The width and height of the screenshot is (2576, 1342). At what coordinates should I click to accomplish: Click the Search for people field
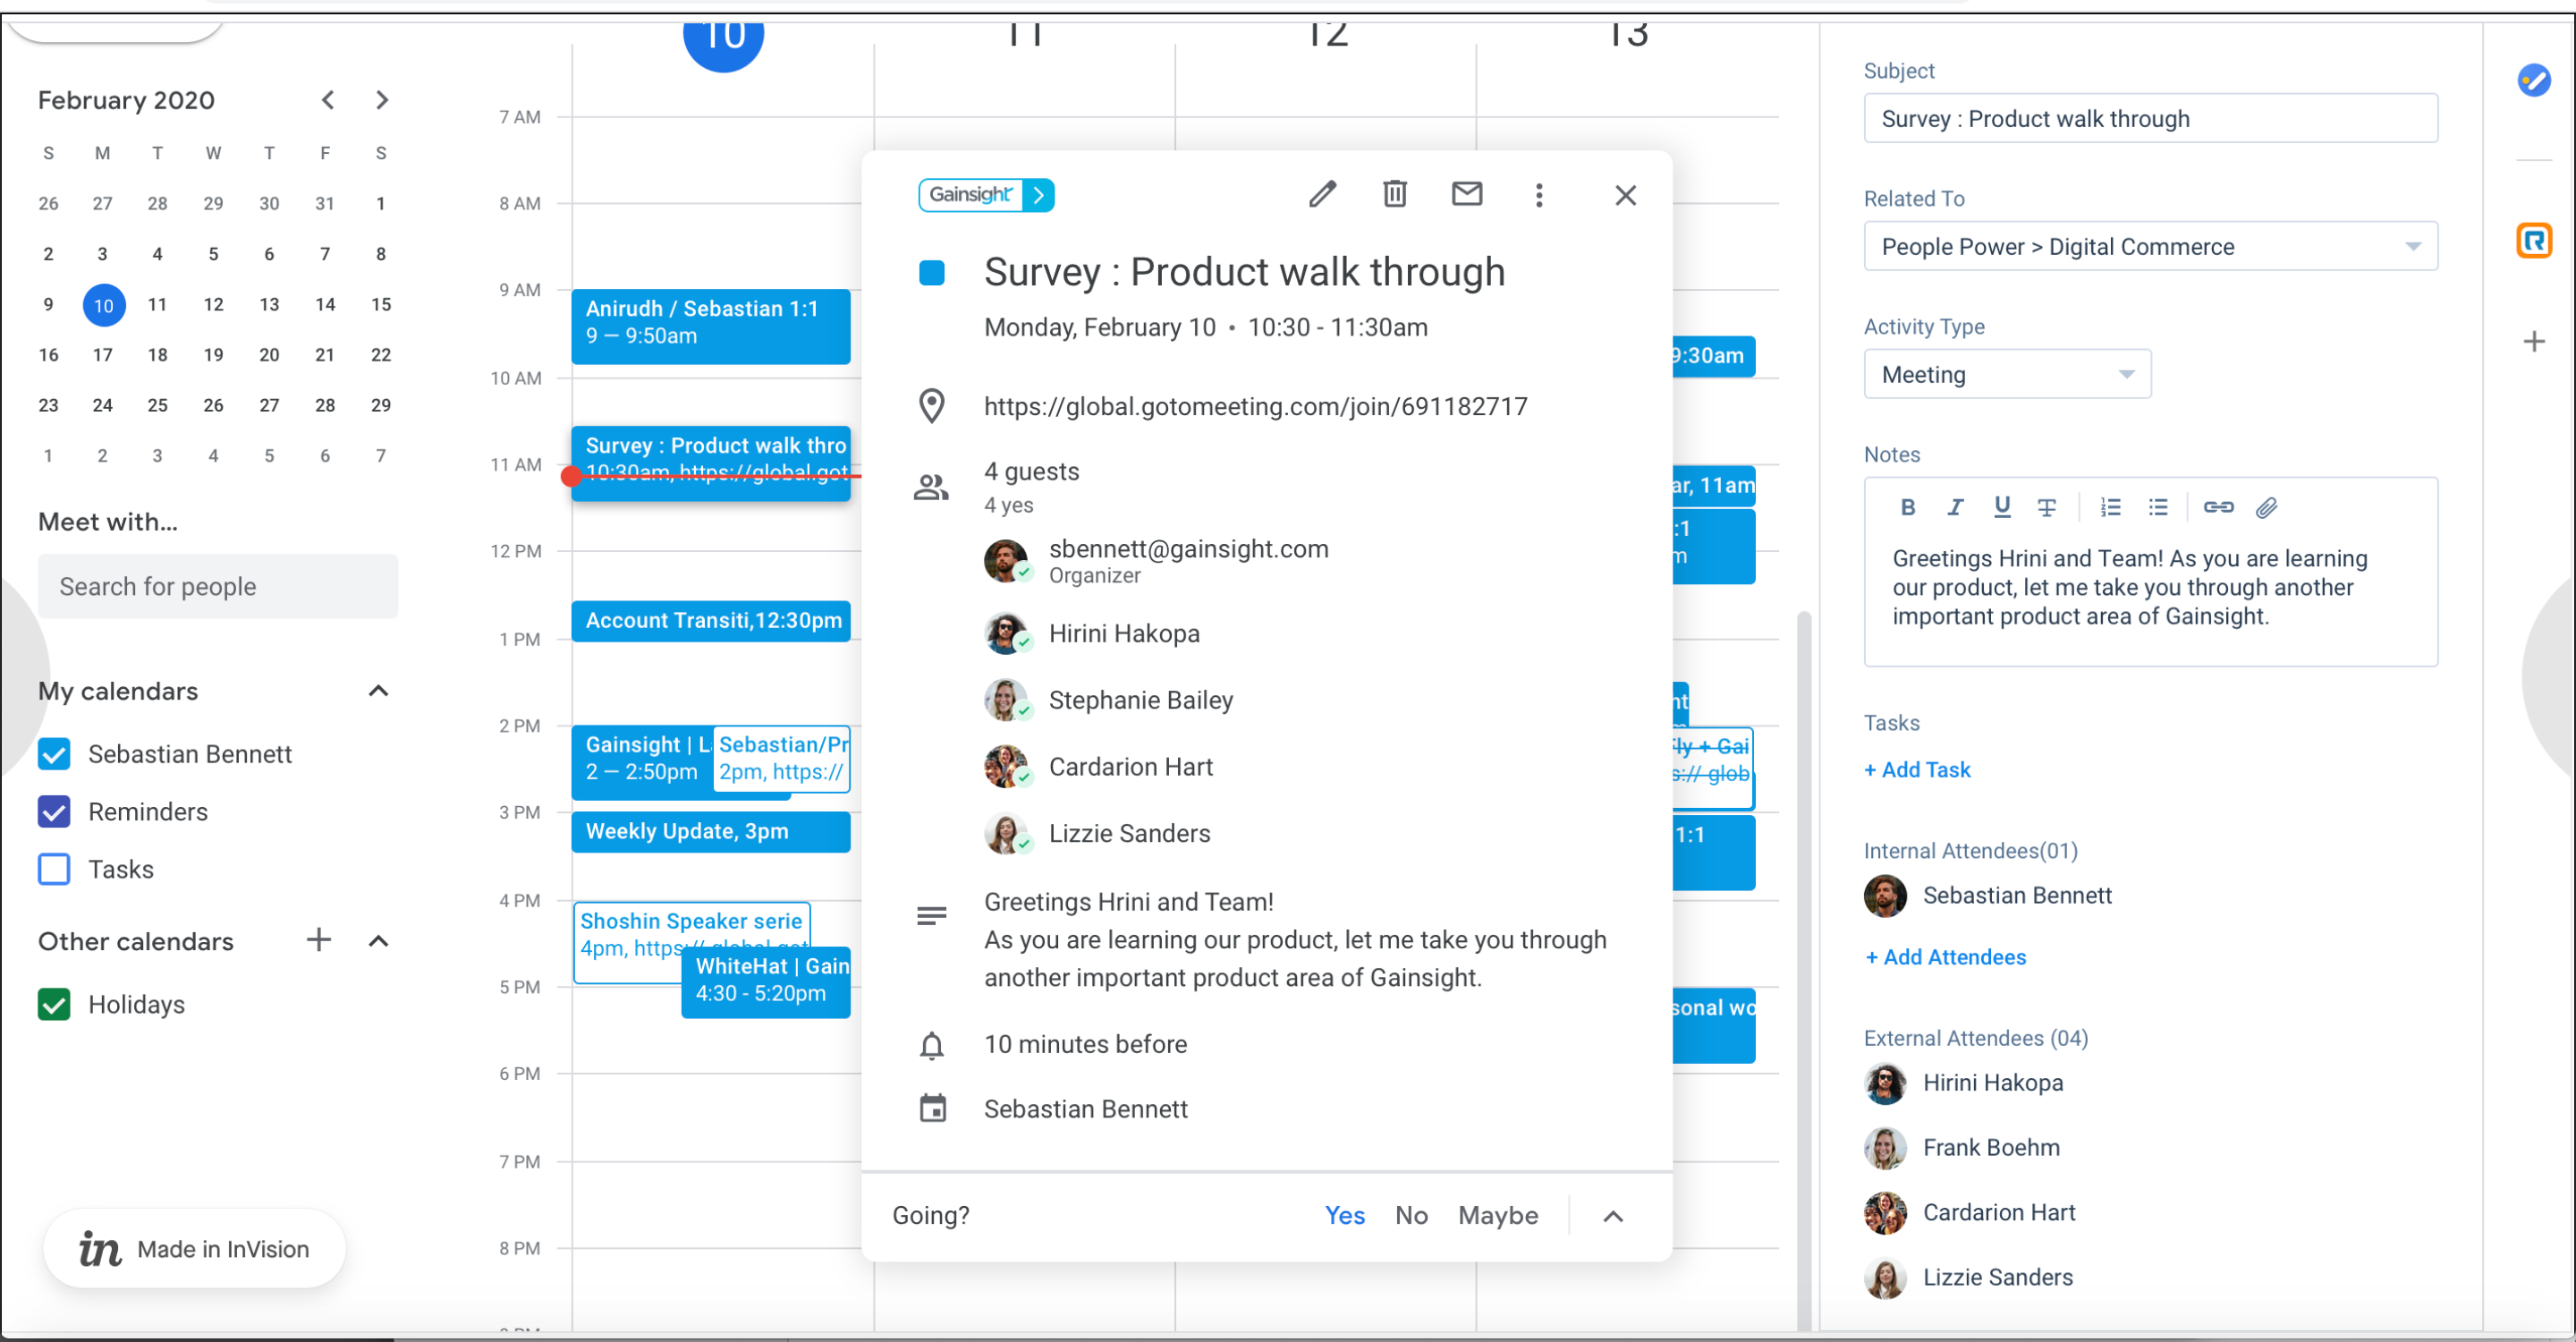pos(217,587)
